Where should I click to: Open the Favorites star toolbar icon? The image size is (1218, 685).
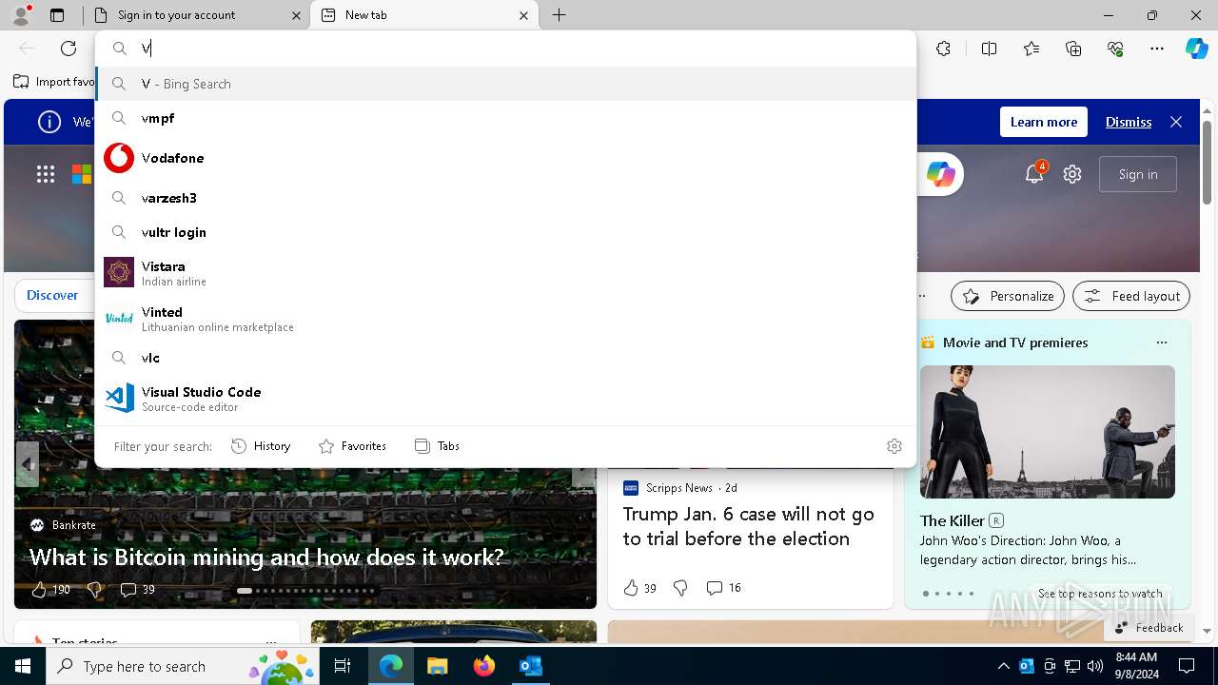pos(1031,49)
